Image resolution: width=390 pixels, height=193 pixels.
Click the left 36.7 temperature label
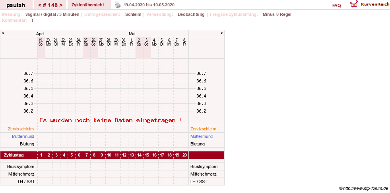28,73
